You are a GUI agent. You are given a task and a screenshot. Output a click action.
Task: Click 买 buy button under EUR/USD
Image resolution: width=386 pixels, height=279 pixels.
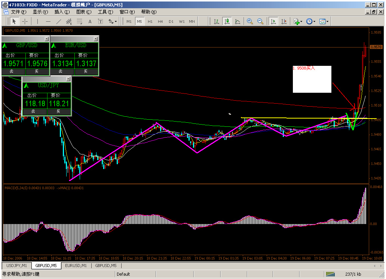click(86, 72)
